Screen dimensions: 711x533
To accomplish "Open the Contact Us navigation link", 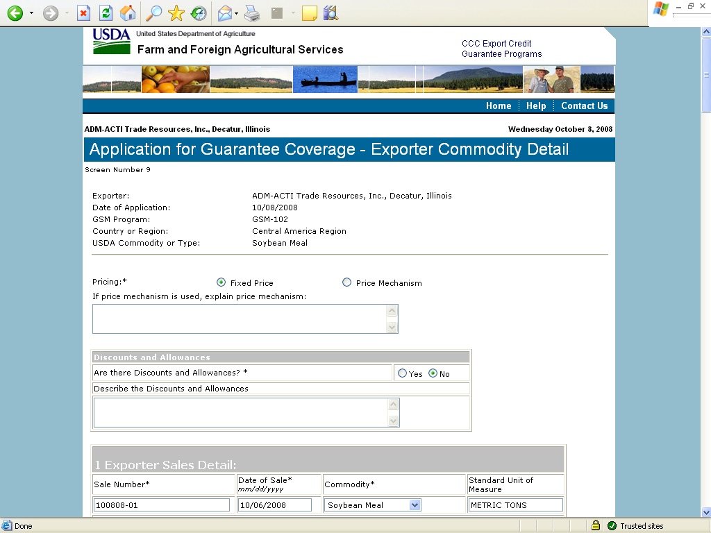I will coord(584,105).
